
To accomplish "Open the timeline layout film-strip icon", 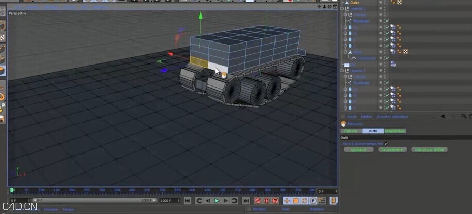I will click(333, 201).
